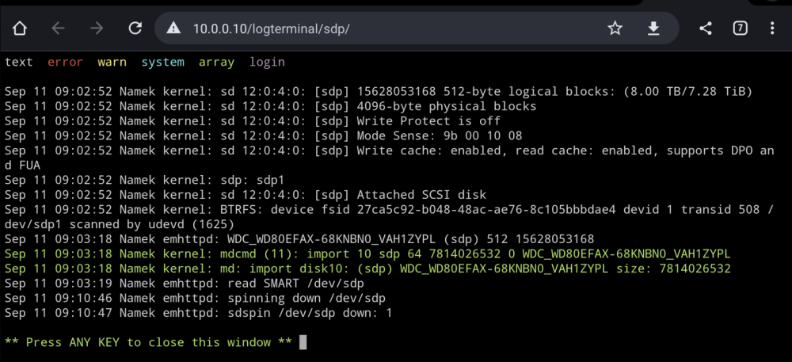Screen dimensions: 792x362
Task: Select the array legend label
Action: 216,63
